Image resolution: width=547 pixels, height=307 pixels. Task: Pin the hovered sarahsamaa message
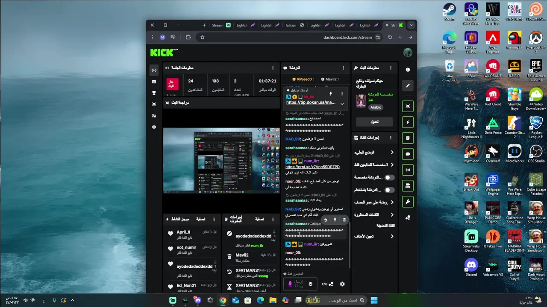[335, 220]
